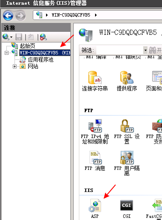
Task: Open the 筛选 filter dropdown arrow
Action: [x=145, y=50]
